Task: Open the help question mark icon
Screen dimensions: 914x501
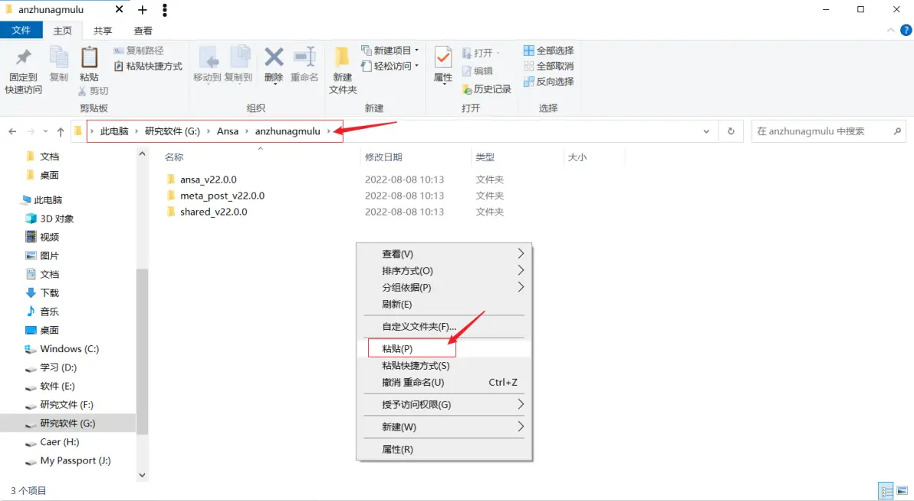Action: click(x=906, y=31)
